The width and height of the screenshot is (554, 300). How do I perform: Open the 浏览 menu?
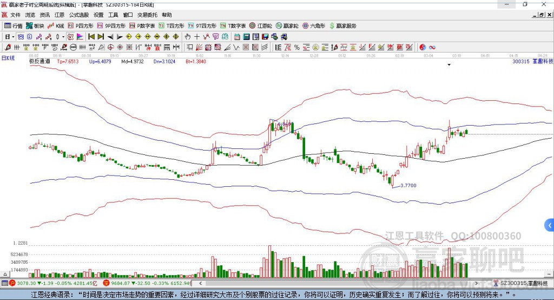click(30, 15)
